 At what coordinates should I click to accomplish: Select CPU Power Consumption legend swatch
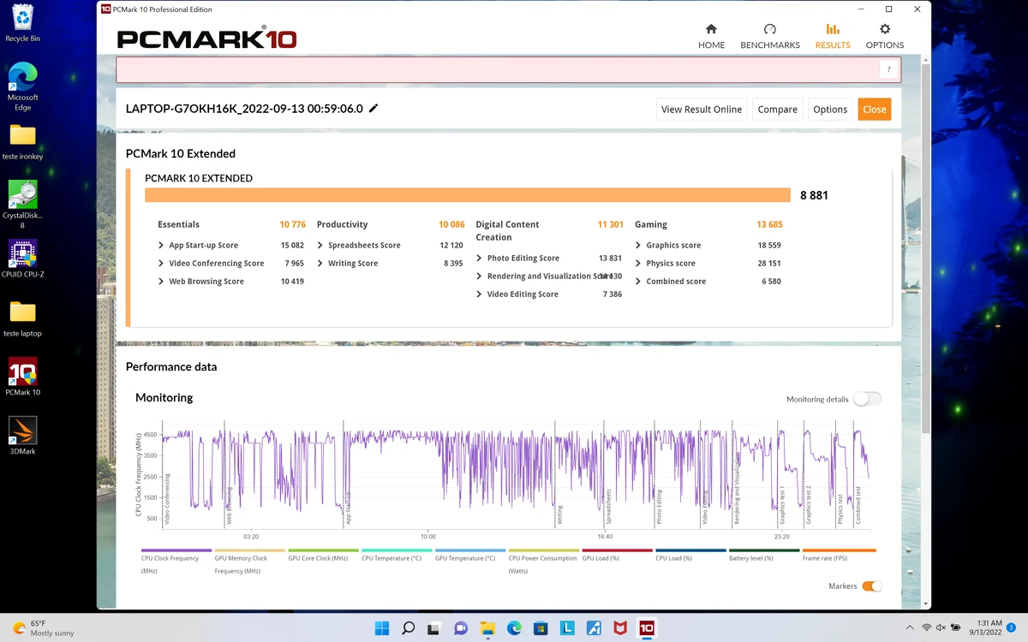point(544,550)
